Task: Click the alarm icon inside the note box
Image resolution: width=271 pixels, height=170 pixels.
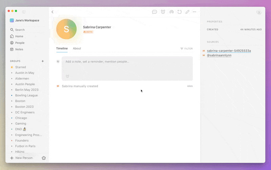Action: pos(67,76)
